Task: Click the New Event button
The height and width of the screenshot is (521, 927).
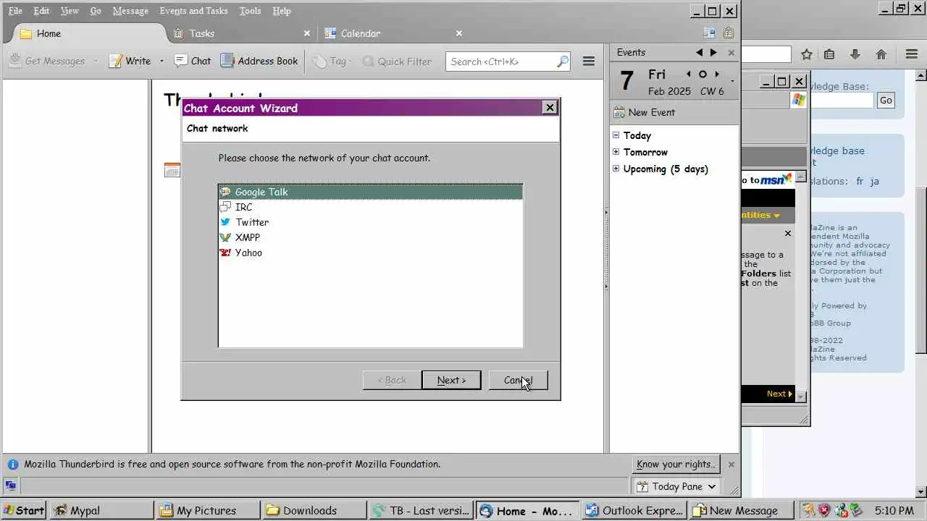Action: point(644,112)
